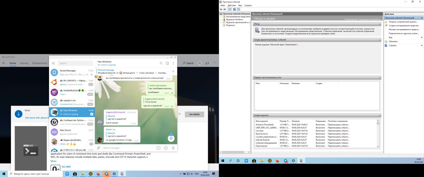Open Telegram chat's three-dot menu

click(173, 63)
